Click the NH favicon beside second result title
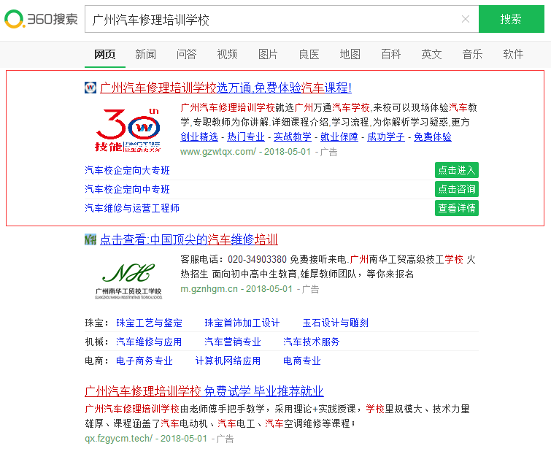The height and width of the screenshot is (454, 551). click(x=90, y=239)
